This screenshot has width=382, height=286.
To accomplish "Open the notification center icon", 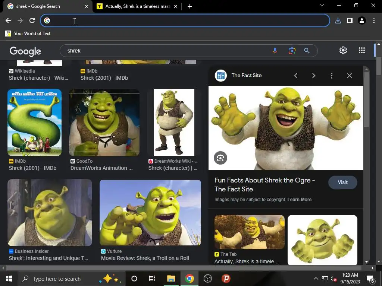I will pyautogui.click(x=370, y=279).
